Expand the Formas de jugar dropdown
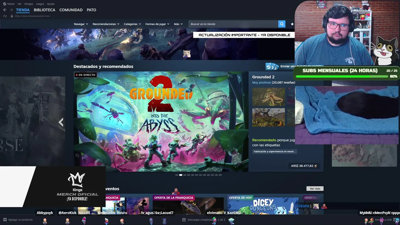This screenshot has height=225, width=400. pyautogui.click(x=157, y=24)
